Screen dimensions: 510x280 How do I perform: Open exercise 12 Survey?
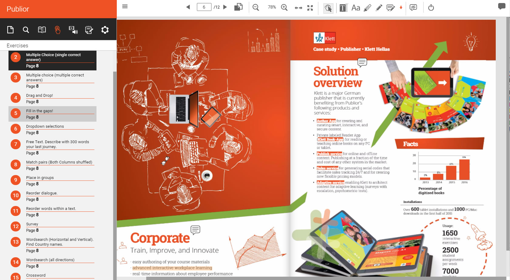tap(52, 227)
